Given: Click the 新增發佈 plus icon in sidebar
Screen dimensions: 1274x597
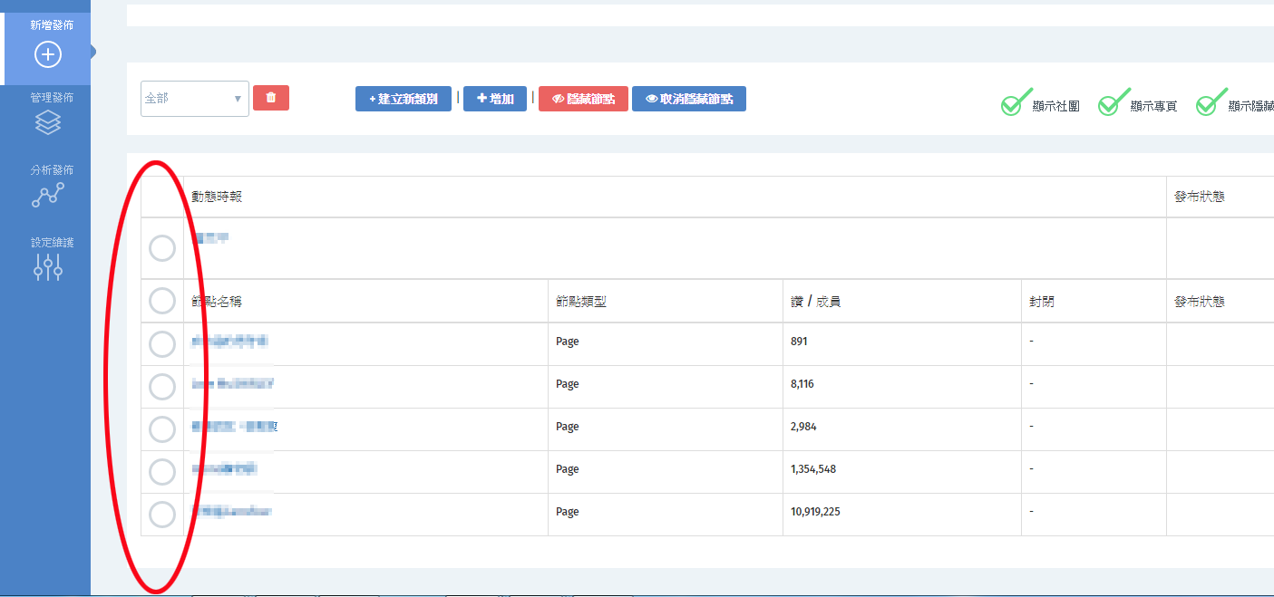Looking at the screenshot, I should [x=47, y=54].
